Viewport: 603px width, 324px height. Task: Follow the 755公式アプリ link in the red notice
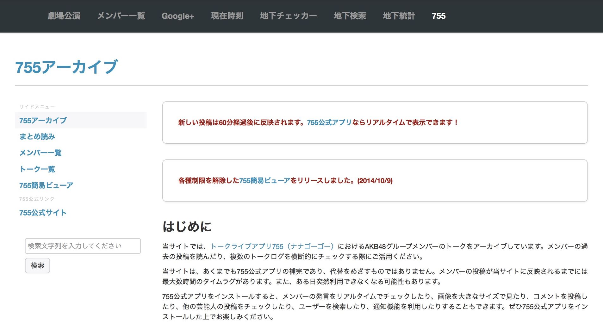329,122
